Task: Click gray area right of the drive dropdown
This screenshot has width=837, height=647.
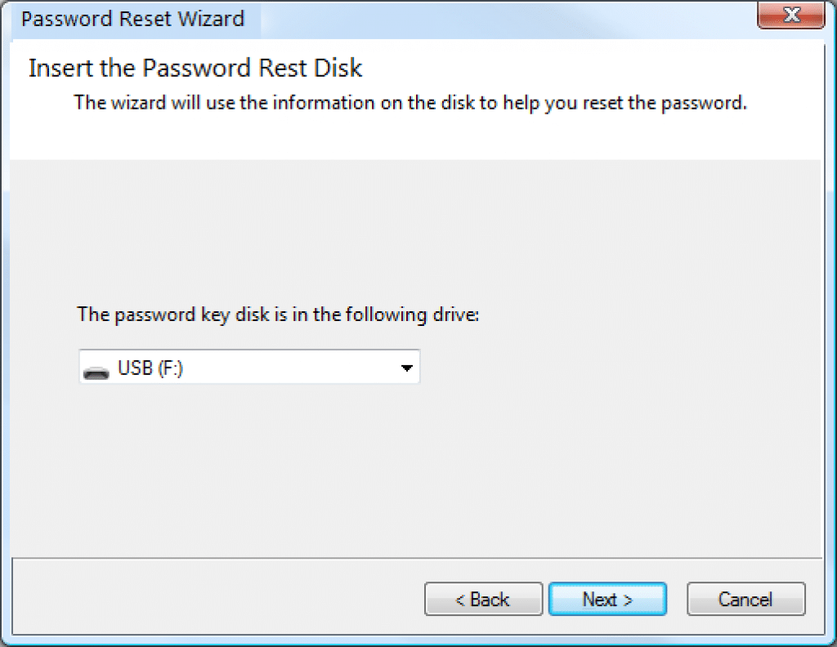Action: (x=613, y=368)
